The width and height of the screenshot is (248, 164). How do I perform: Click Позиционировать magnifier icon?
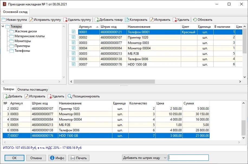pos(70,96)
